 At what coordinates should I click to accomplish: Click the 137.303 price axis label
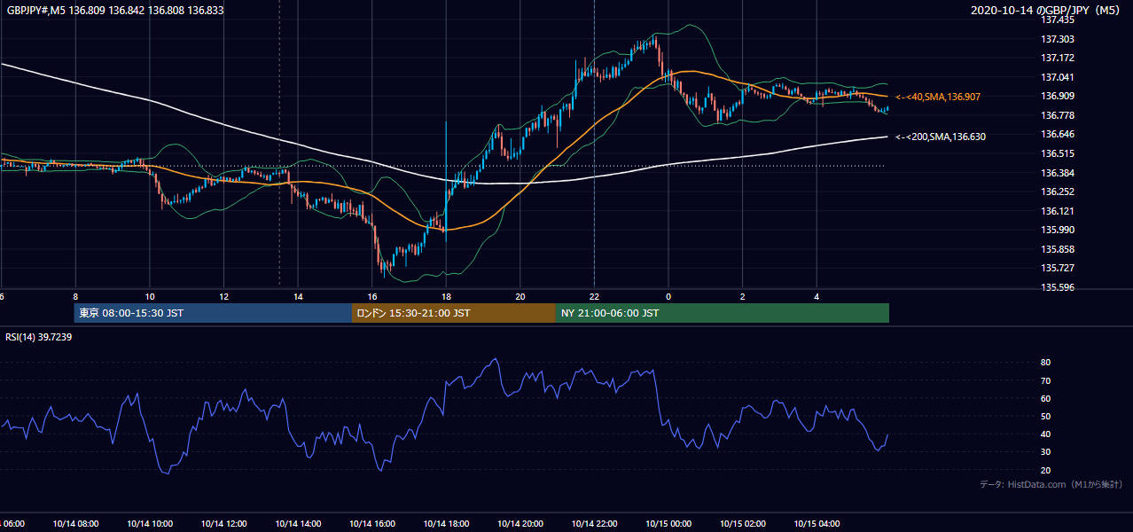pyautogui.click(x=1058, y=39)
